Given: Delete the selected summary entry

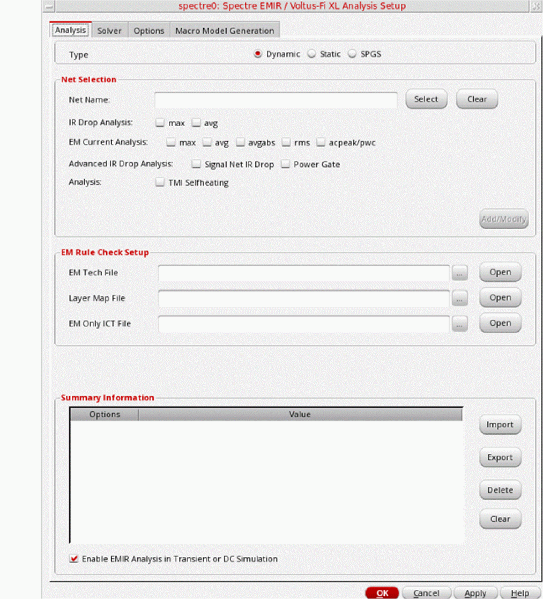Looking at the screenshot, I should (500, 490).
